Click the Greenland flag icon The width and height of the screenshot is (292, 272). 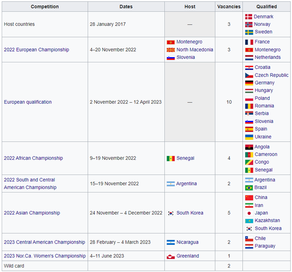(170, 256)
